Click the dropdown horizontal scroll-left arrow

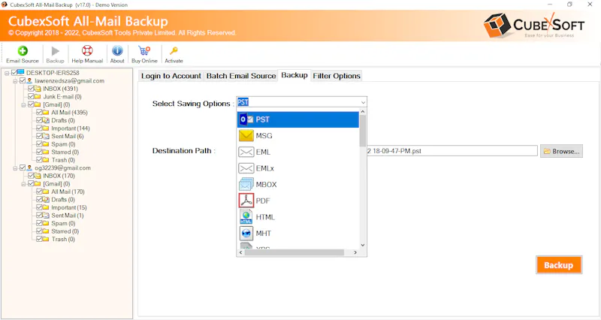(240, 252)
